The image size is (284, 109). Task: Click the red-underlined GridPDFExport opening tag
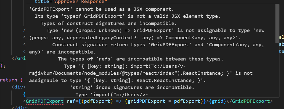tap(45, 101)
